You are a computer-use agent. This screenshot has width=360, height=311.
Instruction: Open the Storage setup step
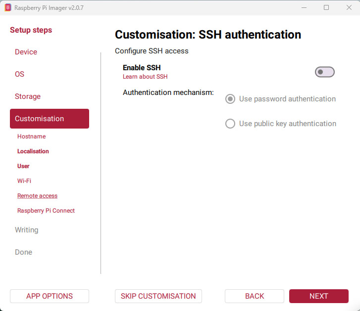(28, 96)
